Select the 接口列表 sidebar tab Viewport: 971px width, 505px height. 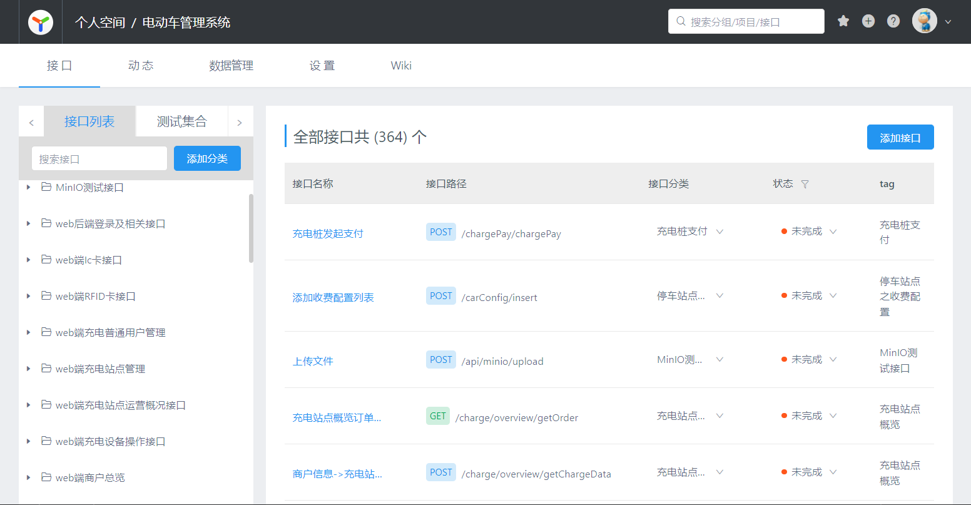click(x=89, y=121)
